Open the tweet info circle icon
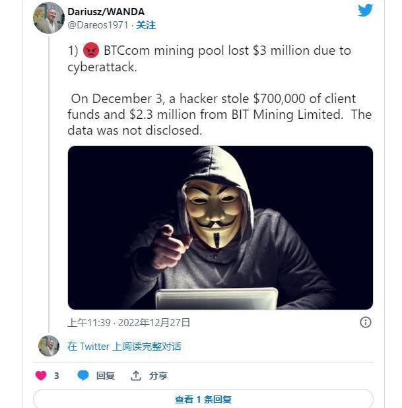The width and height of the screenshot is (402, 408). pos(365,322)
